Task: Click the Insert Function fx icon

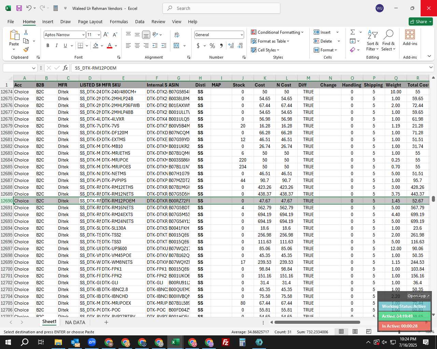Action: click(x=66, y=68)
